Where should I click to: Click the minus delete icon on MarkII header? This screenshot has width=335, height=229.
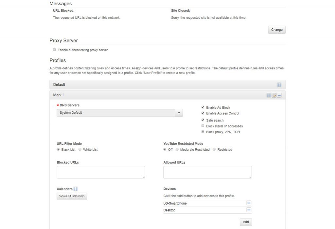coord(279,95)
